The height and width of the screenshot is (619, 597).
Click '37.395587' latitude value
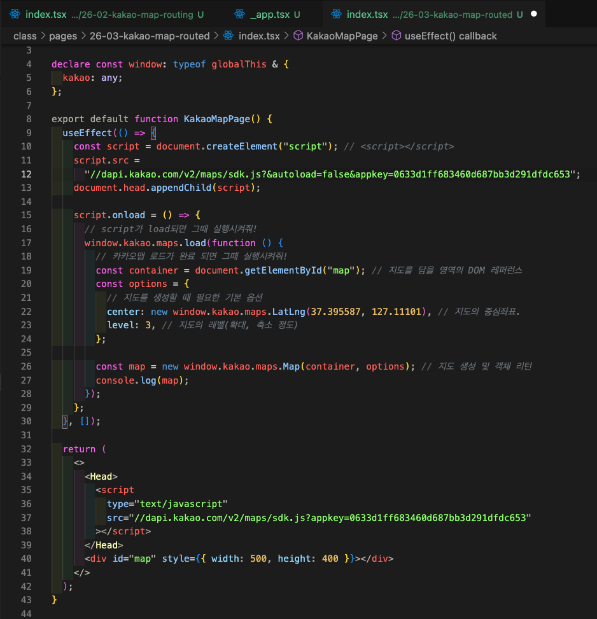point(335,312)
